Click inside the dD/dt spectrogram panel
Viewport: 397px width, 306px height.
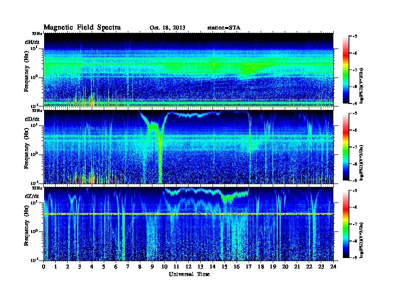188,147
